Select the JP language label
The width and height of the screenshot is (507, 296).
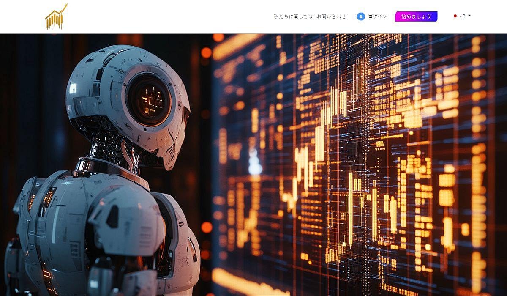463,16
